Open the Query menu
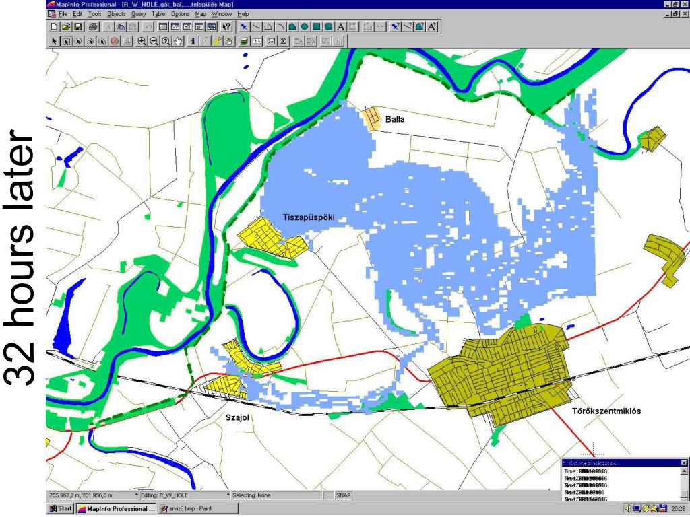690x517 pixels. pyautogui.click(x=138, y=14)
